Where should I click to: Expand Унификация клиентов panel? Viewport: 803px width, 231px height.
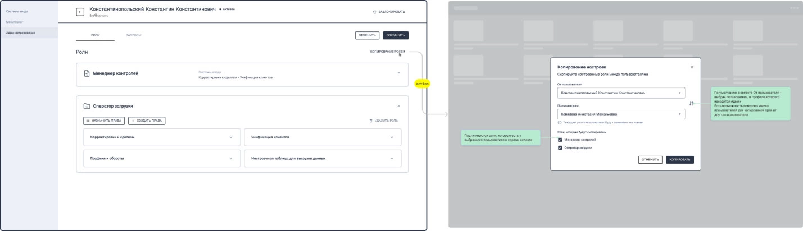pos(392,137)
